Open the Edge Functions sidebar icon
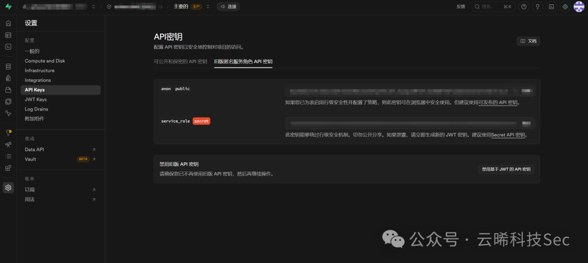Viewport: 588px width, 263px height. pyautogui.click(x=8, y=101)
